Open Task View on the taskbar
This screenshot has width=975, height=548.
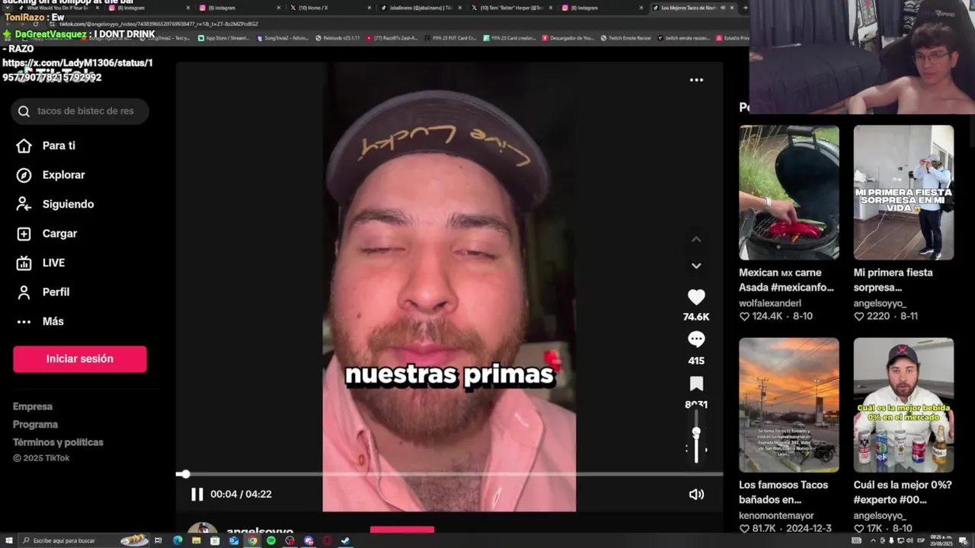coord(158,540)
